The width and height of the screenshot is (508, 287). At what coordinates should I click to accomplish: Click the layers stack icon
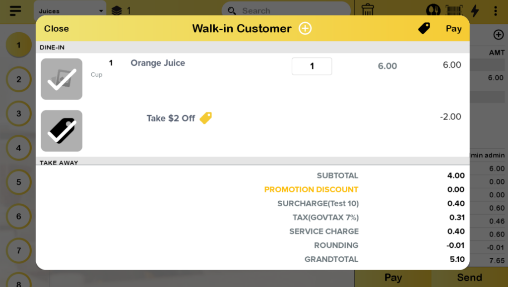pos(117,11)
